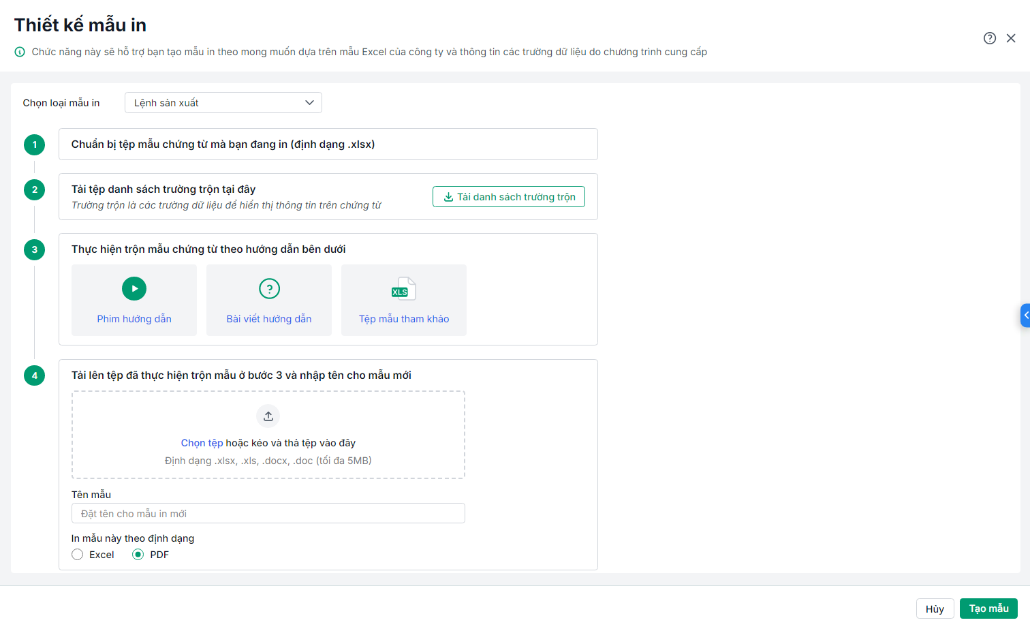1030x631 pixels.
Task: Click the question mark guide article icon
Action: [269, 289]
